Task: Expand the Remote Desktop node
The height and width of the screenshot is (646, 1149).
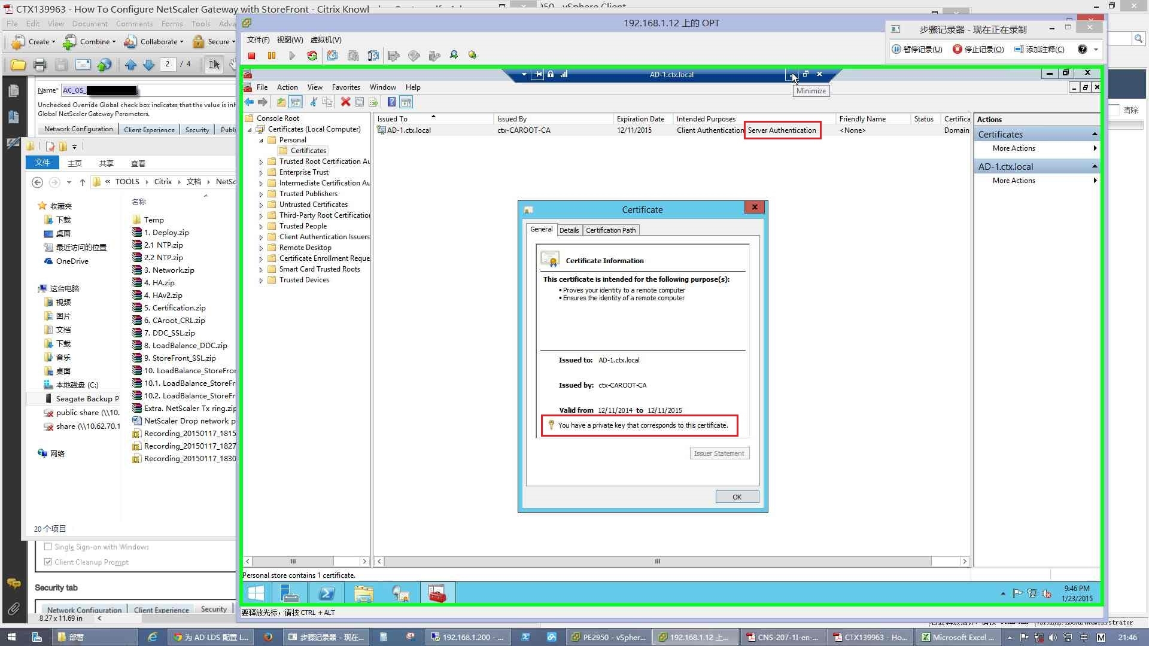Action: point(261,248)
